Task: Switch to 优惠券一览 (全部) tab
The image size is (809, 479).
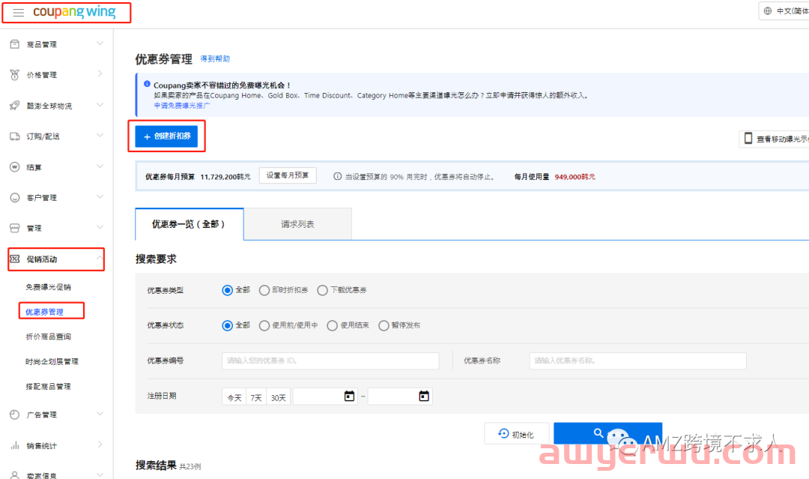Action: click(x=190, y=224)
